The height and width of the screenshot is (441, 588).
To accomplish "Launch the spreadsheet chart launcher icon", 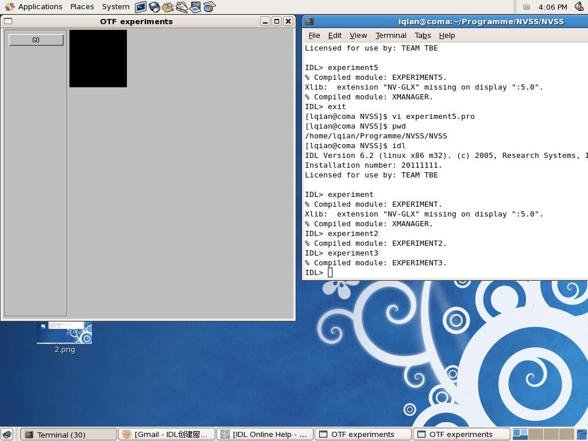I will click(209, 7).
